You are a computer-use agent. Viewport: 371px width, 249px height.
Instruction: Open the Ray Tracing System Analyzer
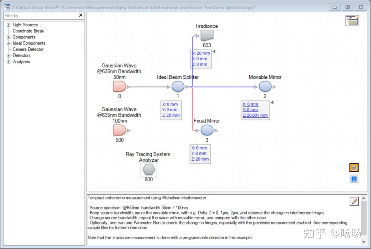pos(148,170)
